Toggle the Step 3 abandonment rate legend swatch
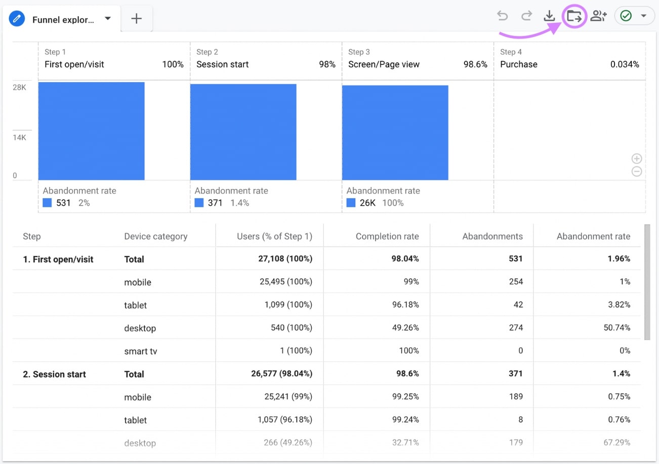 (351, 202)
